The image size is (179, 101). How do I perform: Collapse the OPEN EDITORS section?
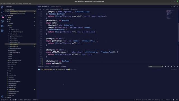(10, 9)
